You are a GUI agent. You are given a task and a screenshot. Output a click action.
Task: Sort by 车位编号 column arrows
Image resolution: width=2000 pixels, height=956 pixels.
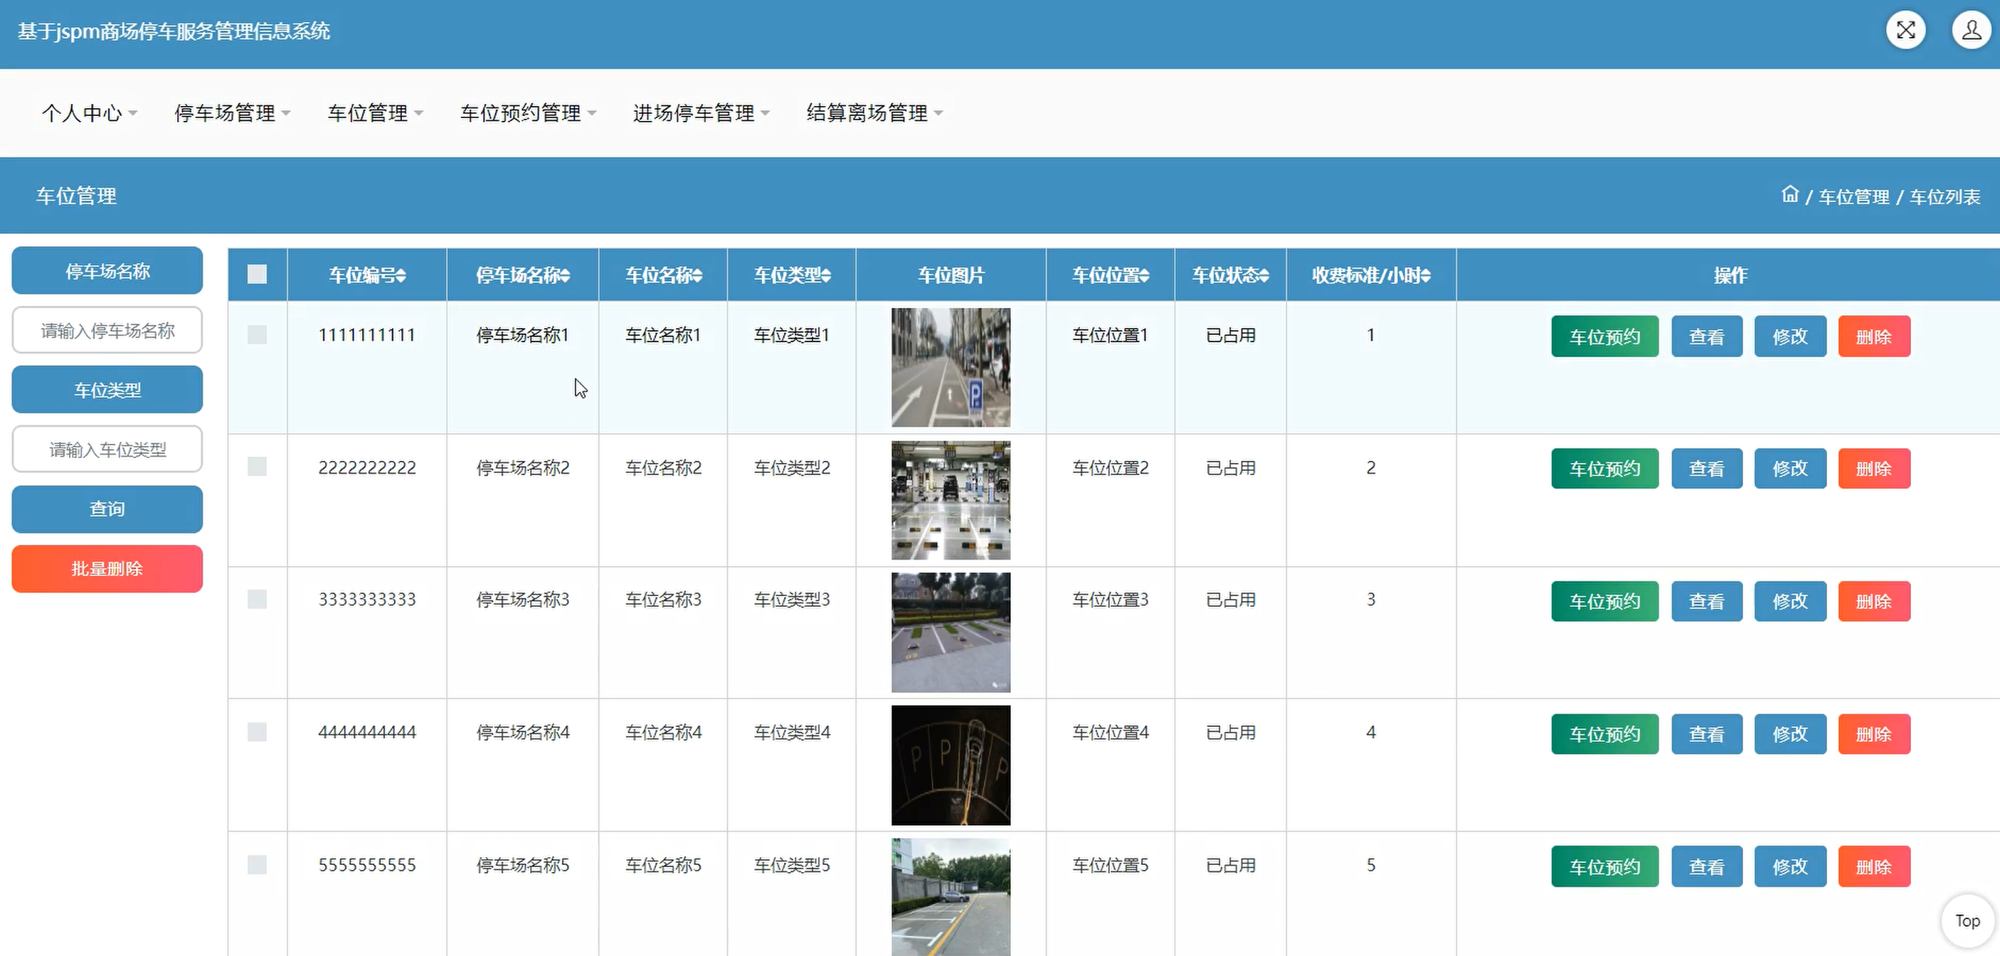[401, 275]
